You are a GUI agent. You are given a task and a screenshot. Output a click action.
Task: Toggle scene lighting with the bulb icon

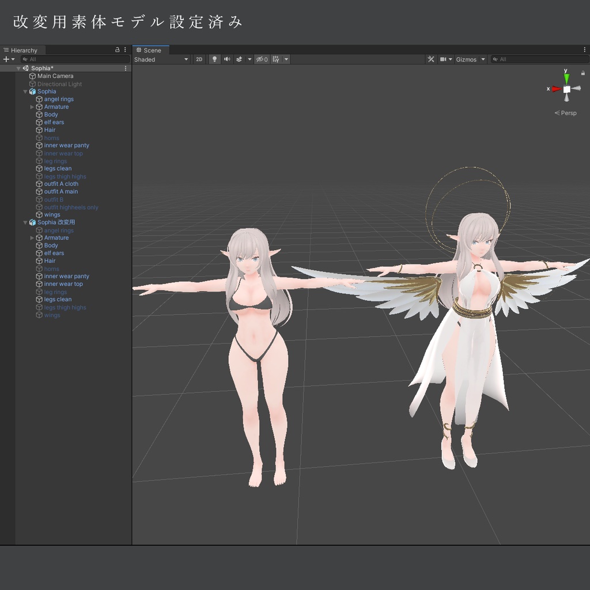point(214,59)
